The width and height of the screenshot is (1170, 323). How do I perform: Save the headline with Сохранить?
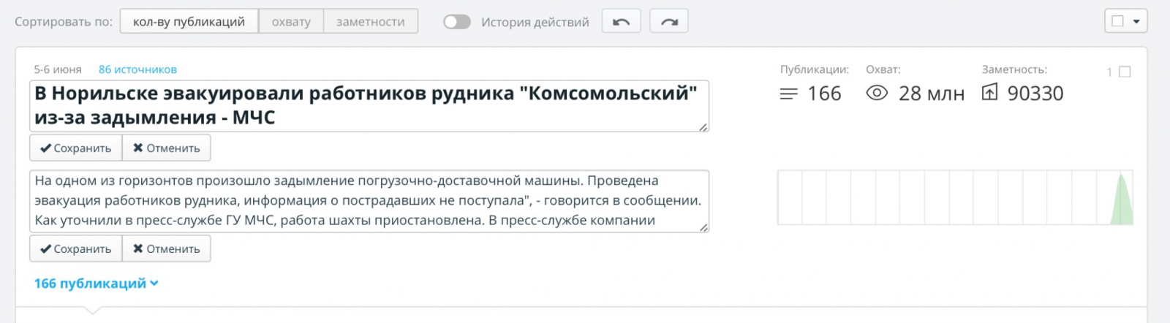75,148
